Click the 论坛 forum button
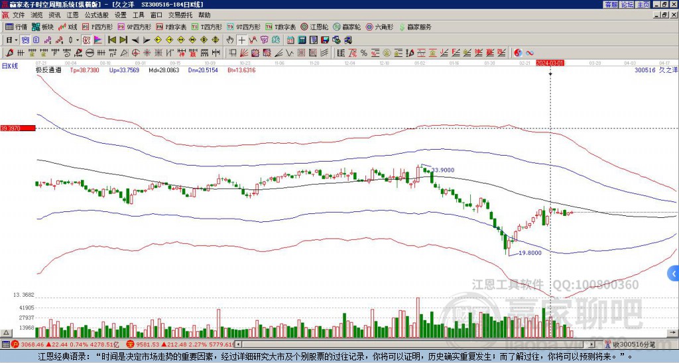The width and height of the screenshot is (679, 363). pos(627,5)
